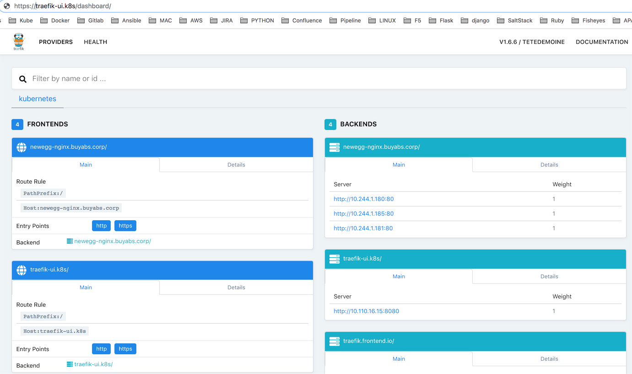Click PathPrefix:/ rule of traefik-ui.k8s frontend
Viewport: 632px width, 374px height.
43,317
